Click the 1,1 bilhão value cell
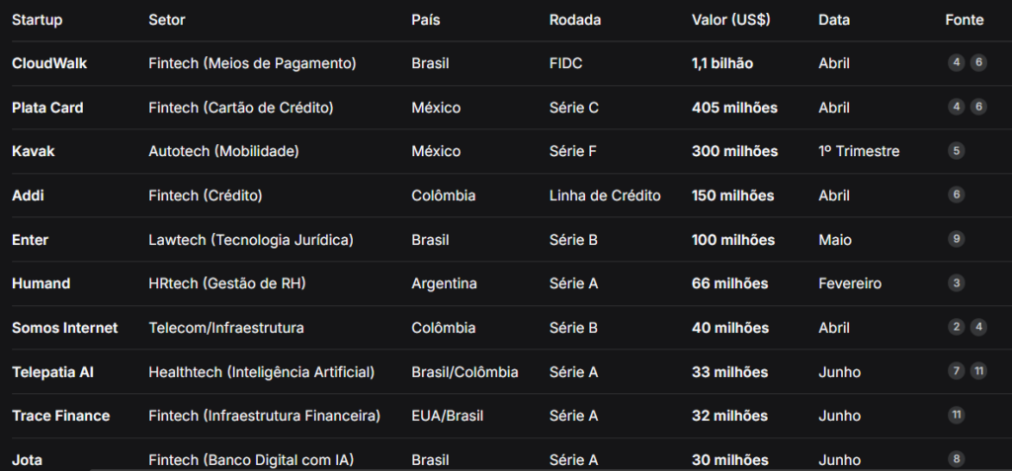1012x471 pixels. pyautogui.click(x=722, y=63)
